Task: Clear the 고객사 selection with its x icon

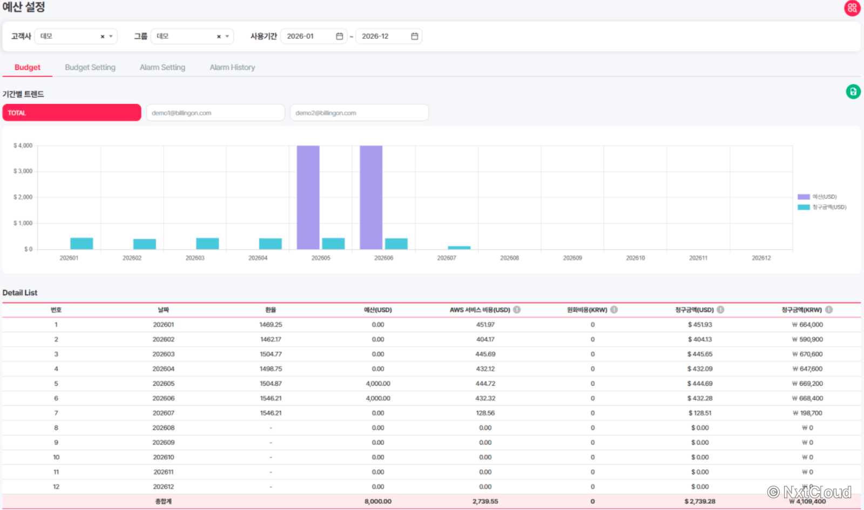Action: (103, 37)
